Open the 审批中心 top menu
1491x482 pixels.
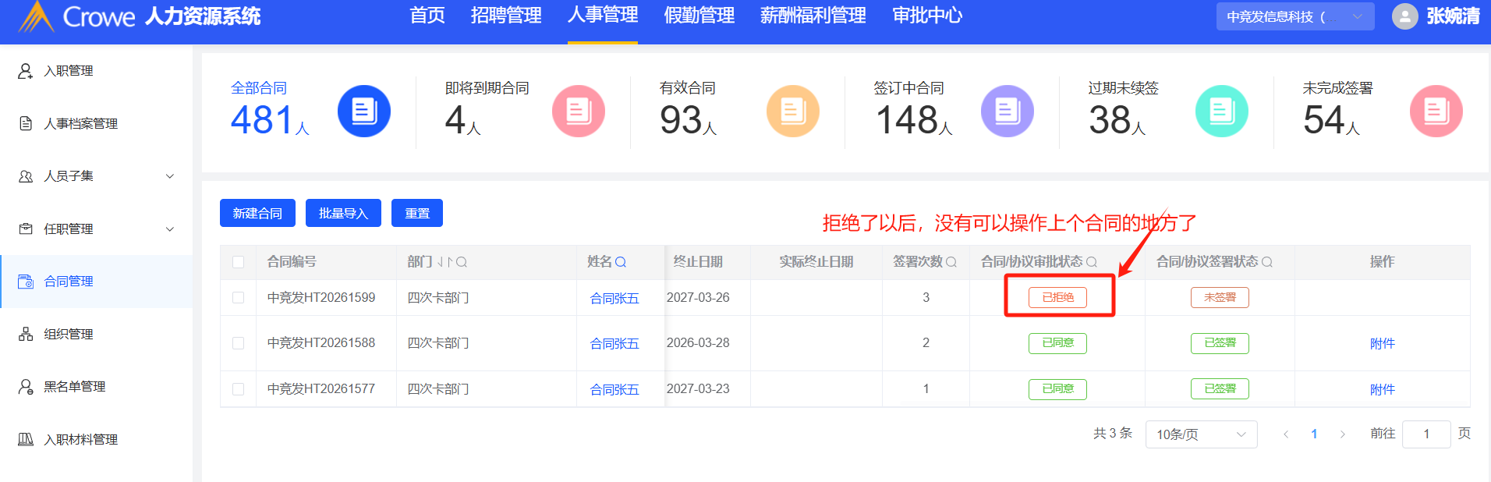pyautogui.click(x=926, y=16)
